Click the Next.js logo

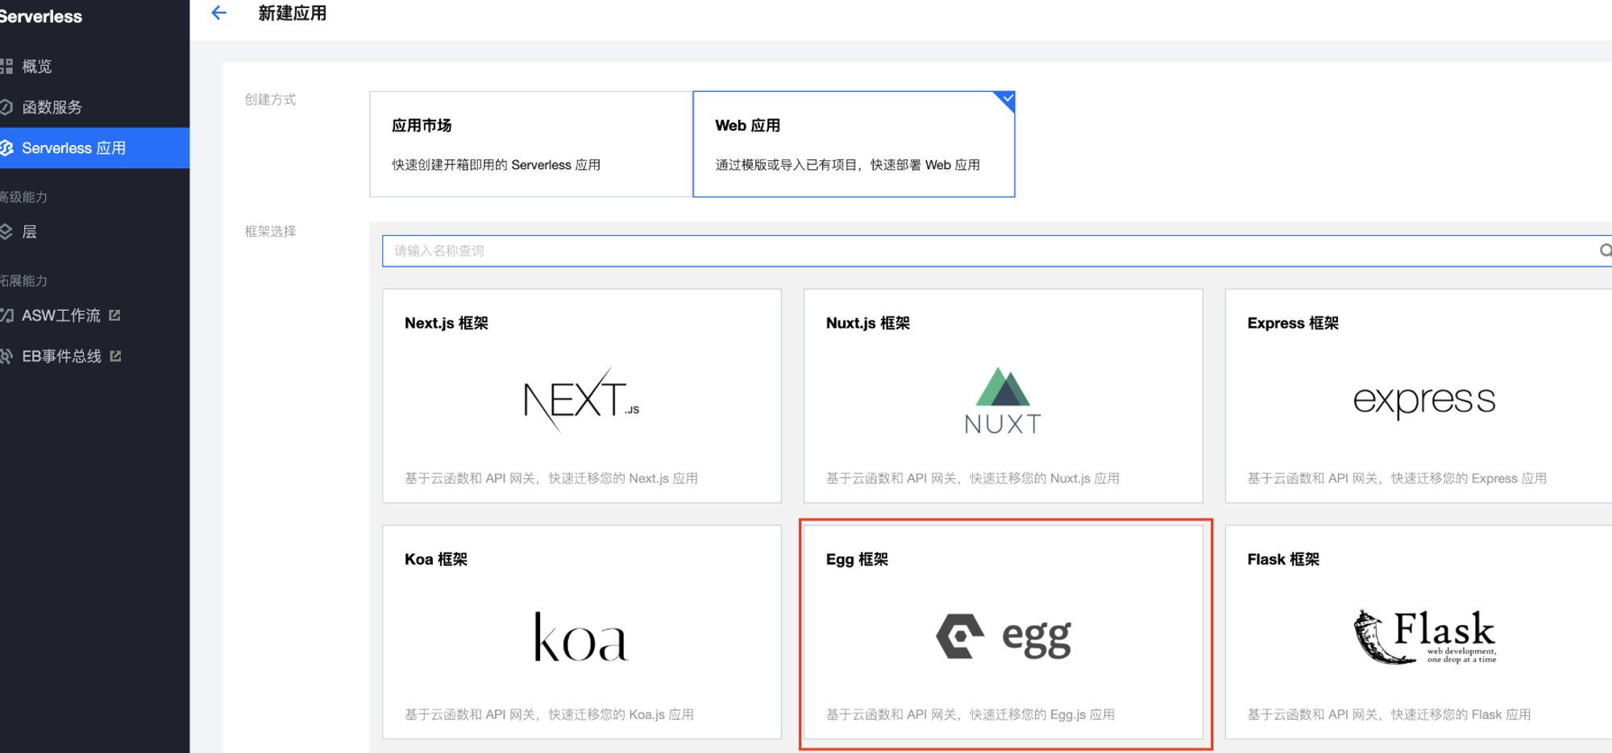click(x=581, y=400)
